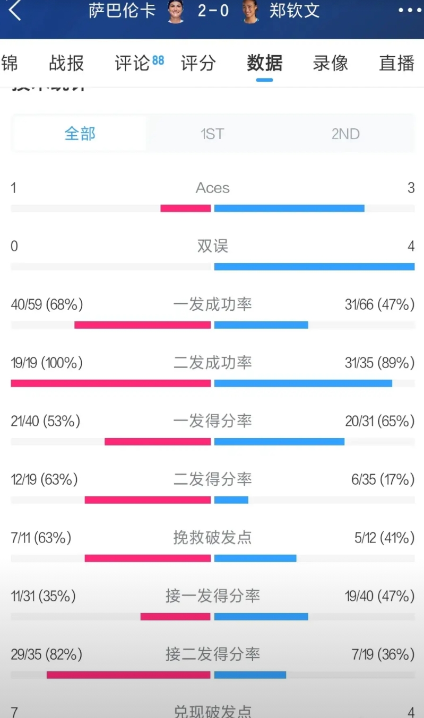Show 2ND set statistics

tap(345, 134)
